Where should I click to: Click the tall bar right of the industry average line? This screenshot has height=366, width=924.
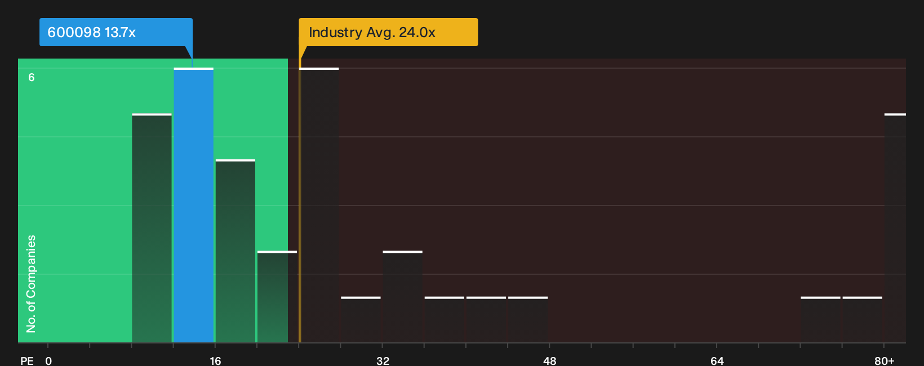(319, 205)
